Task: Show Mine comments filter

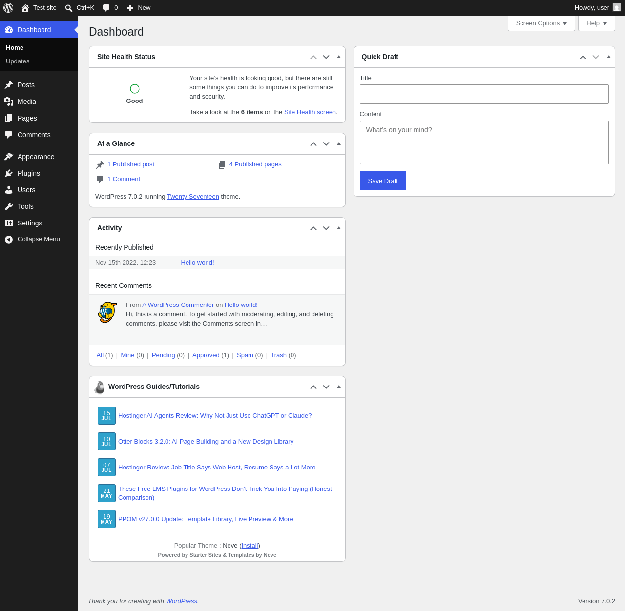Action: [x=127, y=355]
